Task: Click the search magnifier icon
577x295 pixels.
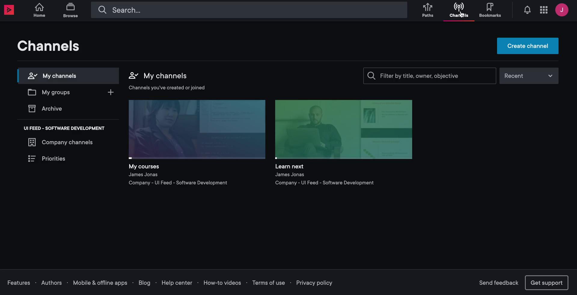Action: pos(102,10)
